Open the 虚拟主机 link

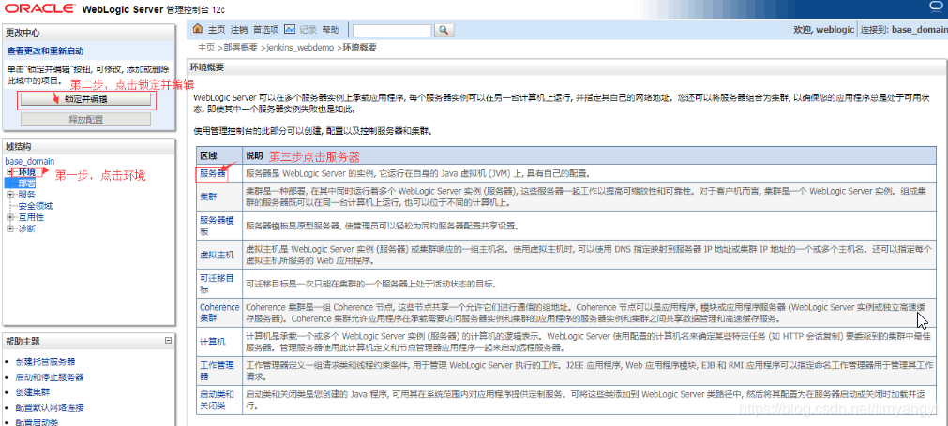point(217,255)
